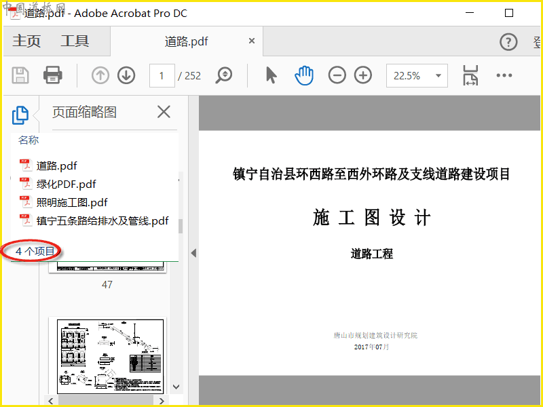Click the fit page scrolling icon
543x407 pixels.
click(470, 75)
